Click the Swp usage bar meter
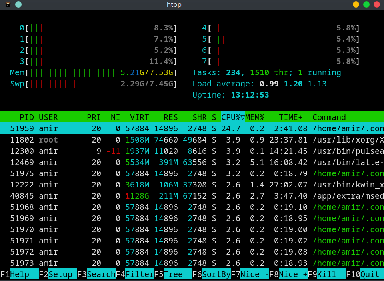Image resolution: width=384 pixels, height=281 pixels. tap(94, 84)
